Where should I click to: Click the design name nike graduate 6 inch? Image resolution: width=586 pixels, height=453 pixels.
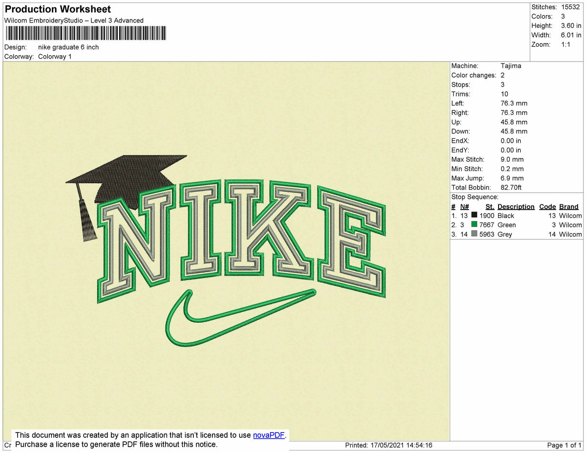coord(68,47)
